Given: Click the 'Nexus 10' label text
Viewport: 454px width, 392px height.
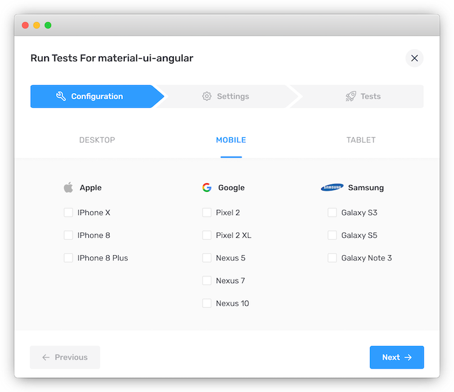Looking at the screenshot, I should coord(232,303).
